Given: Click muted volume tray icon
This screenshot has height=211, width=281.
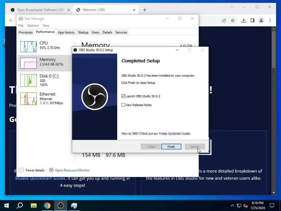Looking at the screenshot, I should click(245, 206).
